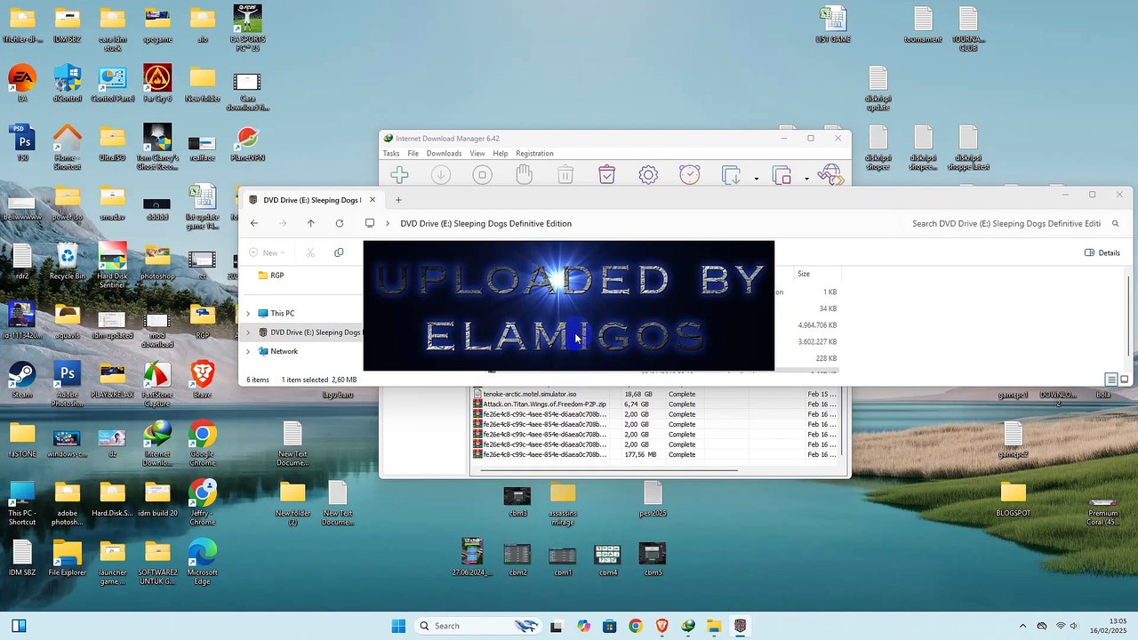The image size is (1138, 640).
Task: Add a new tab in File Explorer
Action: tap(398, 200)
